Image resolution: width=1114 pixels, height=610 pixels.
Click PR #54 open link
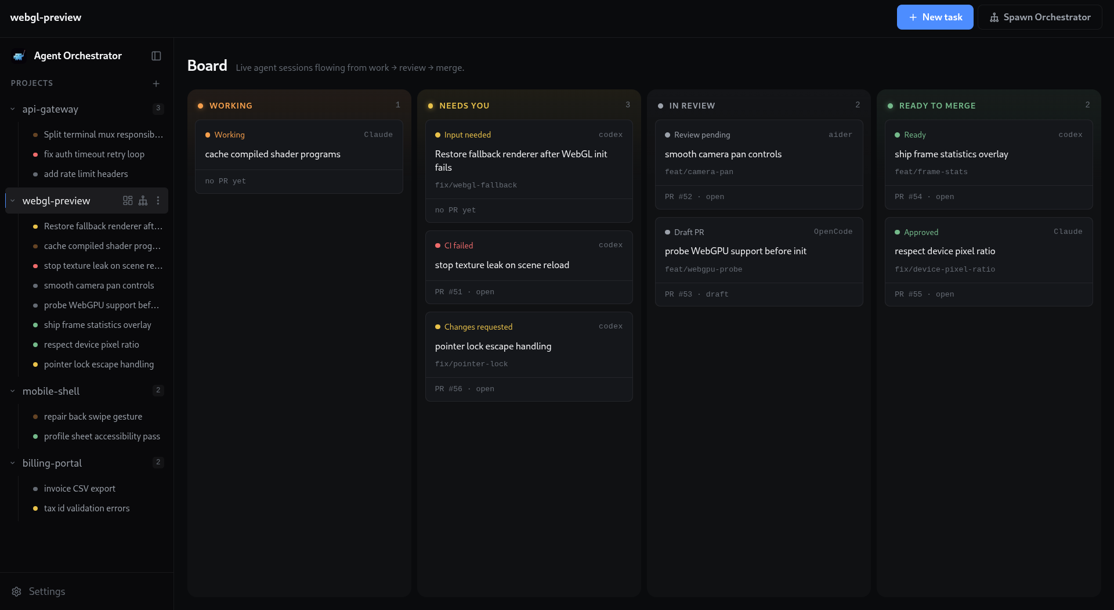pyautogui.click(x=924, y=197)
